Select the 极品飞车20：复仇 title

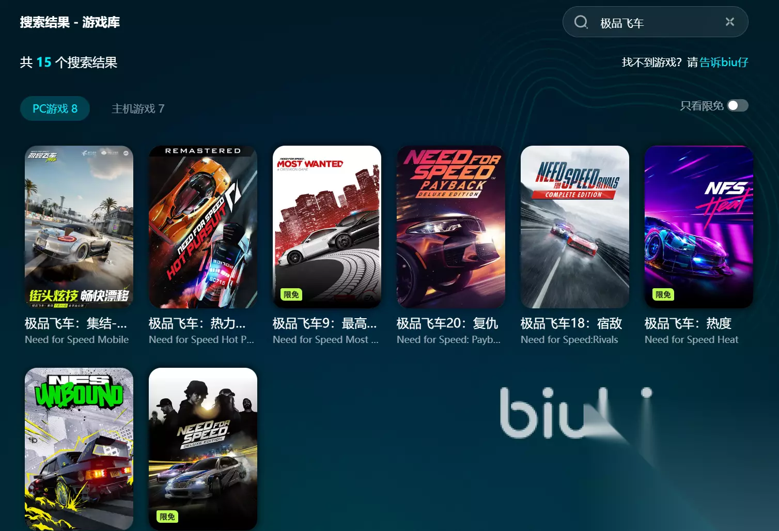coord(447,323)
